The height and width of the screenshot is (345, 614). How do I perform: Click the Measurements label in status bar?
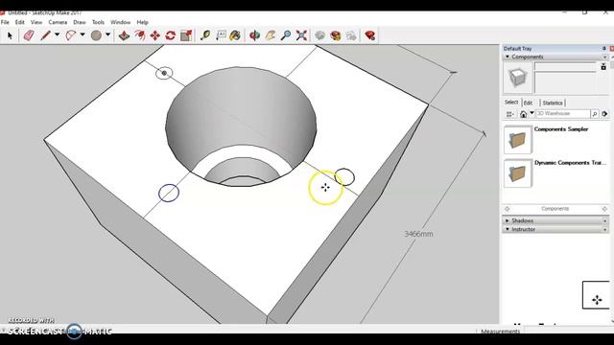[x=501, y=331]
